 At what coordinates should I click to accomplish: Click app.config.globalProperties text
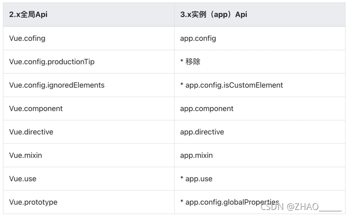(x=232, y=202)
